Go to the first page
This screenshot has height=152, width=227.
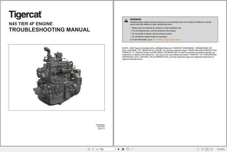(x=89, y=149)
